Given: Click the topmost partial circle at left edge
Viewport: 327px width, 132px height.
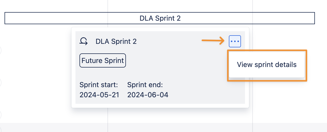Looking at the screenshot, I should click(x=1, y=50).
